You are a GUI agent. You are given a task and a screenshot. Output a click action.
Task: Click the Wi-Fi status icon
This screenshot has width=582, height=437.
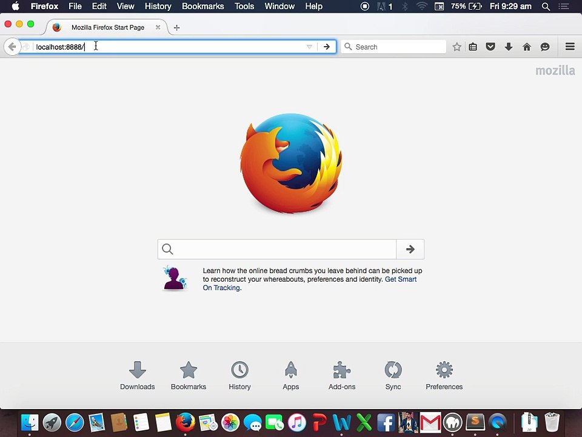[422, 6]
